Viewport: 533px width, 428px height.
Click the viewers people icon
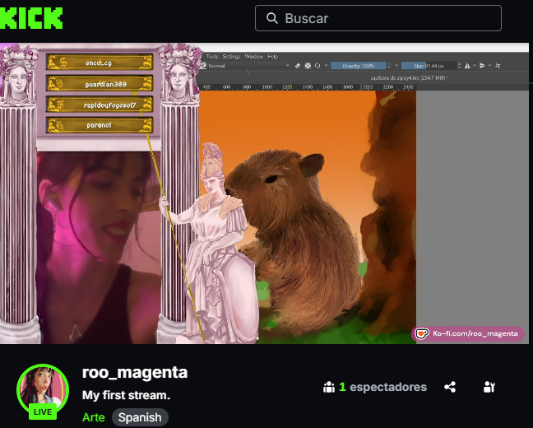[329, 387]
